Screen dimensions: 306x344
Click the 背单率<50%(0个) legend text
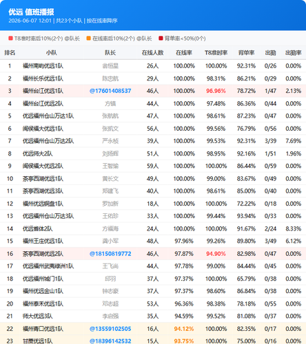click(185, 39)
